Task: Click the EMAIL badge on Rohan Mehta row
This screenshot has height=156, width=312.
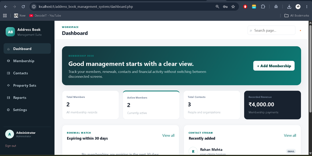Action: (291, 151)
